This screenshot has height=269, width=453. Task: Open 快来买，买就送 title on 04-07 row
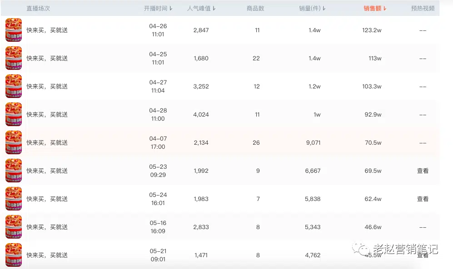[47, 143]
